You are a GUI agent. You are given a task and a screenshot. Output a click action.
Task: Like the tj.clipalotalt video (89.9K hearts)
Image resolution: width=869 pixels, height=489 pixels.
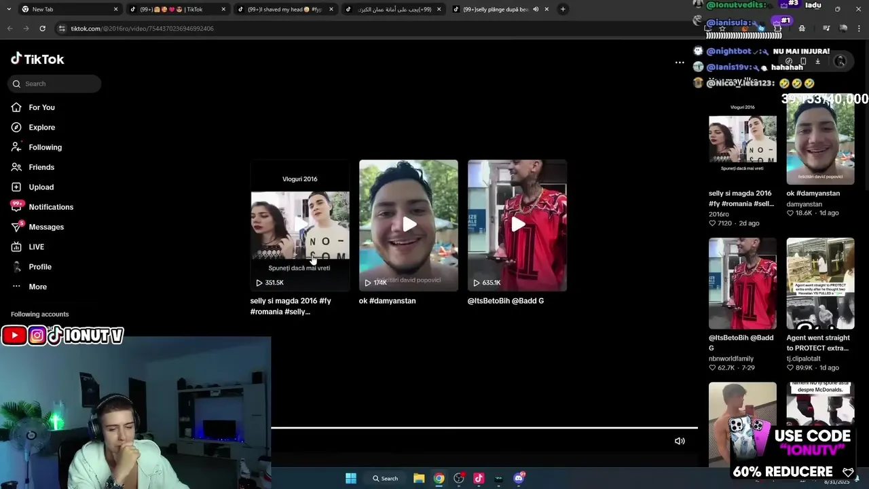point(790,368)
